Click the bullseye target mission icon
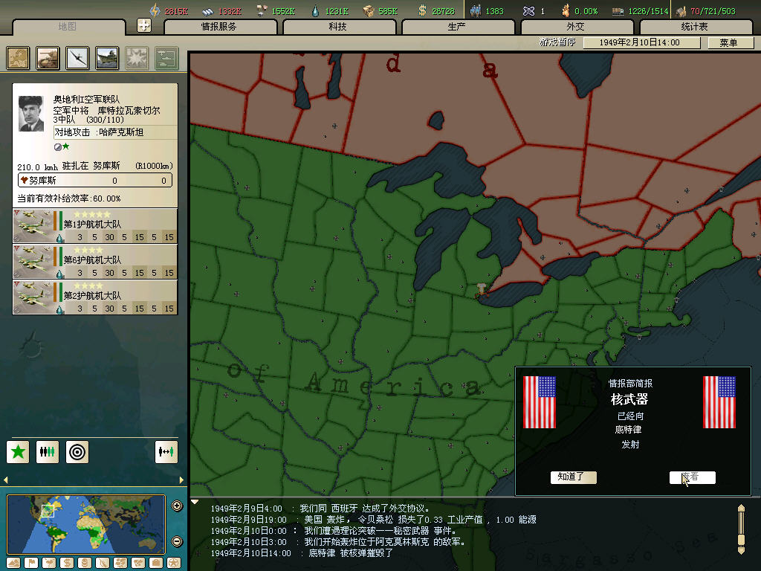761x571 pixels. 77,452
